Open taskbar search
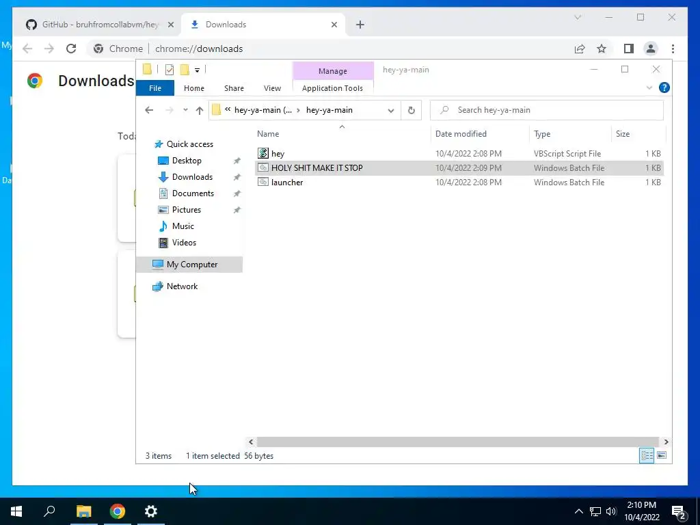The height and width of the screenshot is (525, 700). [49, 511]
